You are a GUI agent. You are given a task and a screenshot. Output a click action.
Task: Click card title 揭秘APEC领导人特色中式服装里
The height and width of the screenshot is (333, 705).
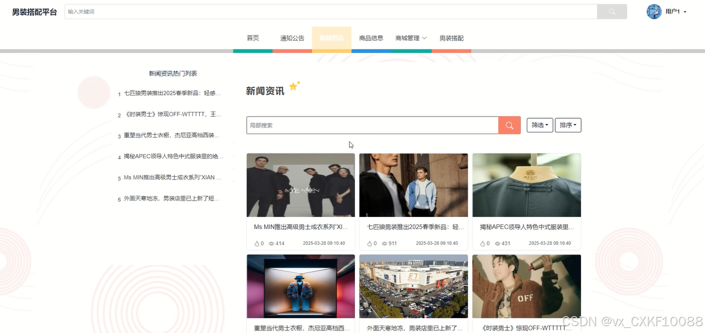pyautogui.click(x=527, y=227)
